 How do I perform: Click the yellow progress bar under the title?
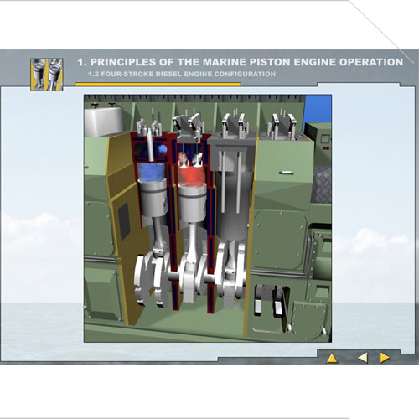pyautogui.click(x=158, y=84)
